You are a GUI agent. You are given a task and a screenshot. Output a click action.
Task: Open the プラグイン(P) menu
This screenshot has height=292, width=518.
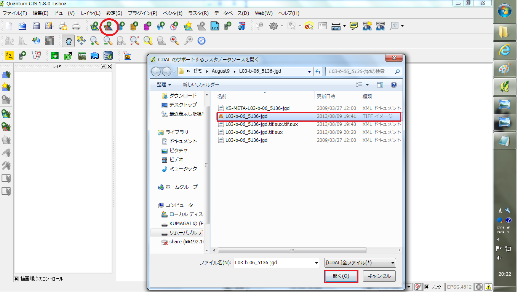[x=142, y=13]
